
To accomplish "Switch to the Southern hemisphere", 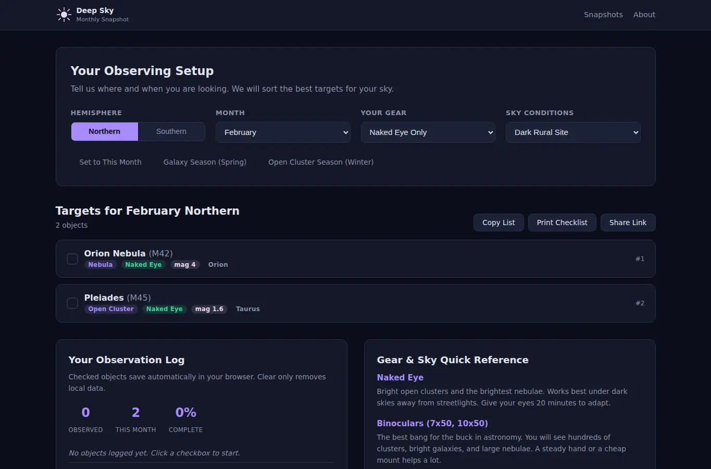I will [171, 132].
